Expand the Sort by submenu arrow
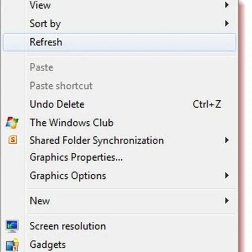Screen dimensions: 252x252 pyautogui.click(x=227, y=24)
